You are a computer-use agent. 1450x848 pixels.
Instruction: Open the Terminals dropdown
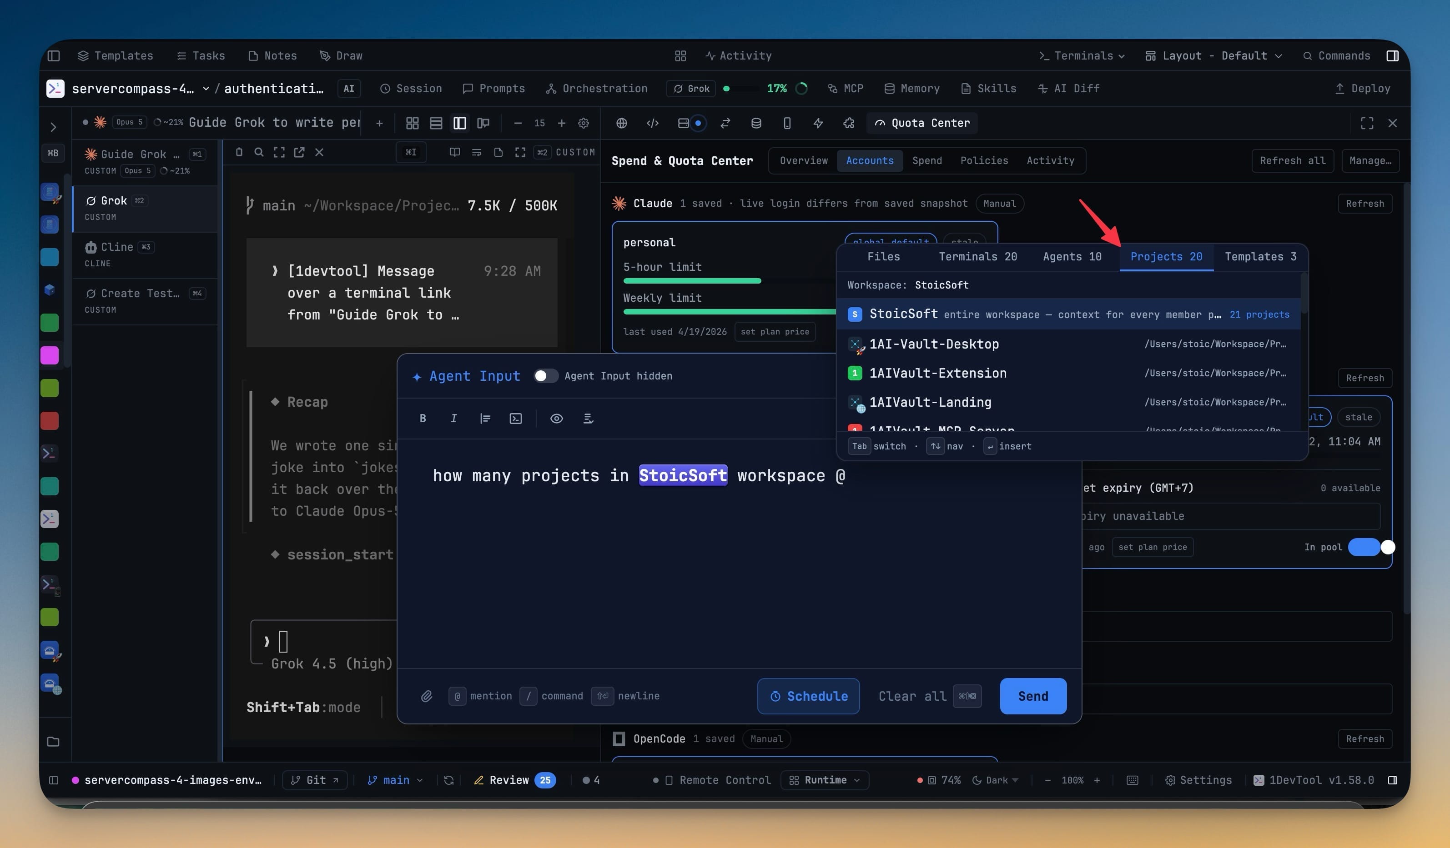click(x=1082, y=56)
